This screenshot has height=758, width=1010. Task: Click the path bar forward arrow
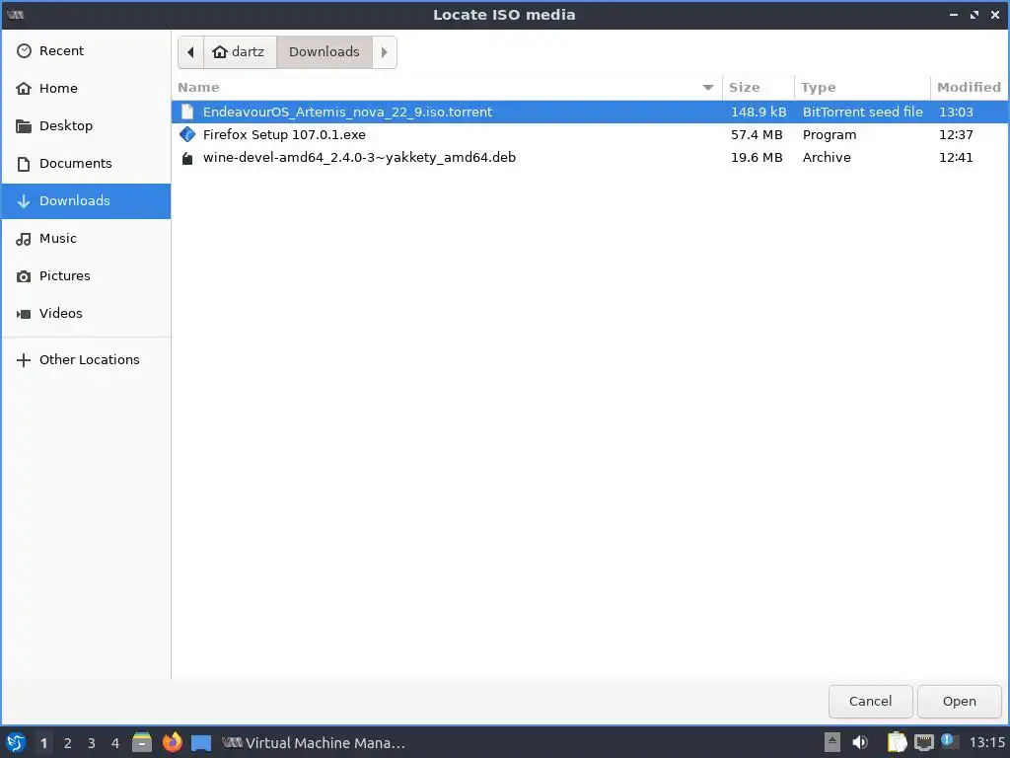385,52
